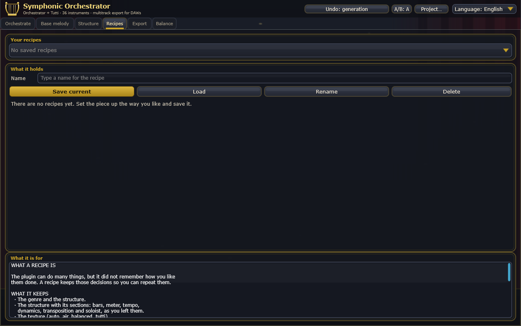Toggle the A/B: A comparison button

point(402,9)
